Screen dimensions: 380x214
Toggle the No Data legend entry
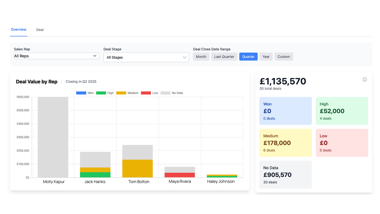(x=172, y=93)
